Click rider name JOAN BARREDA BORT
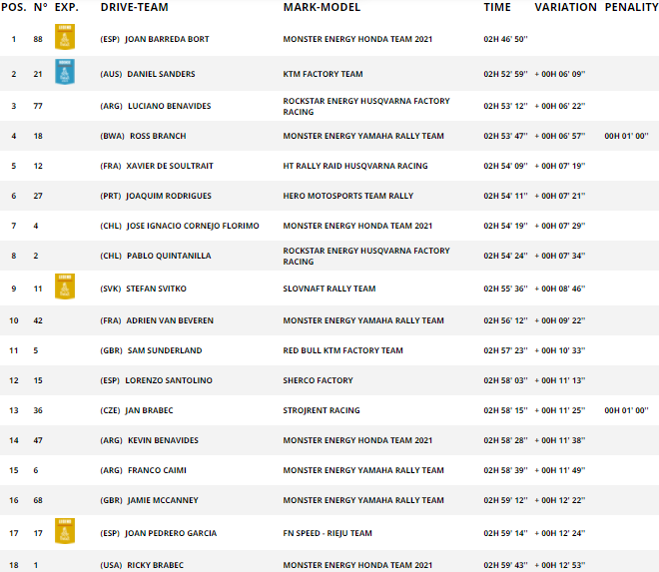The width and height of the screenshot is (659, 572). click(167, 39)
